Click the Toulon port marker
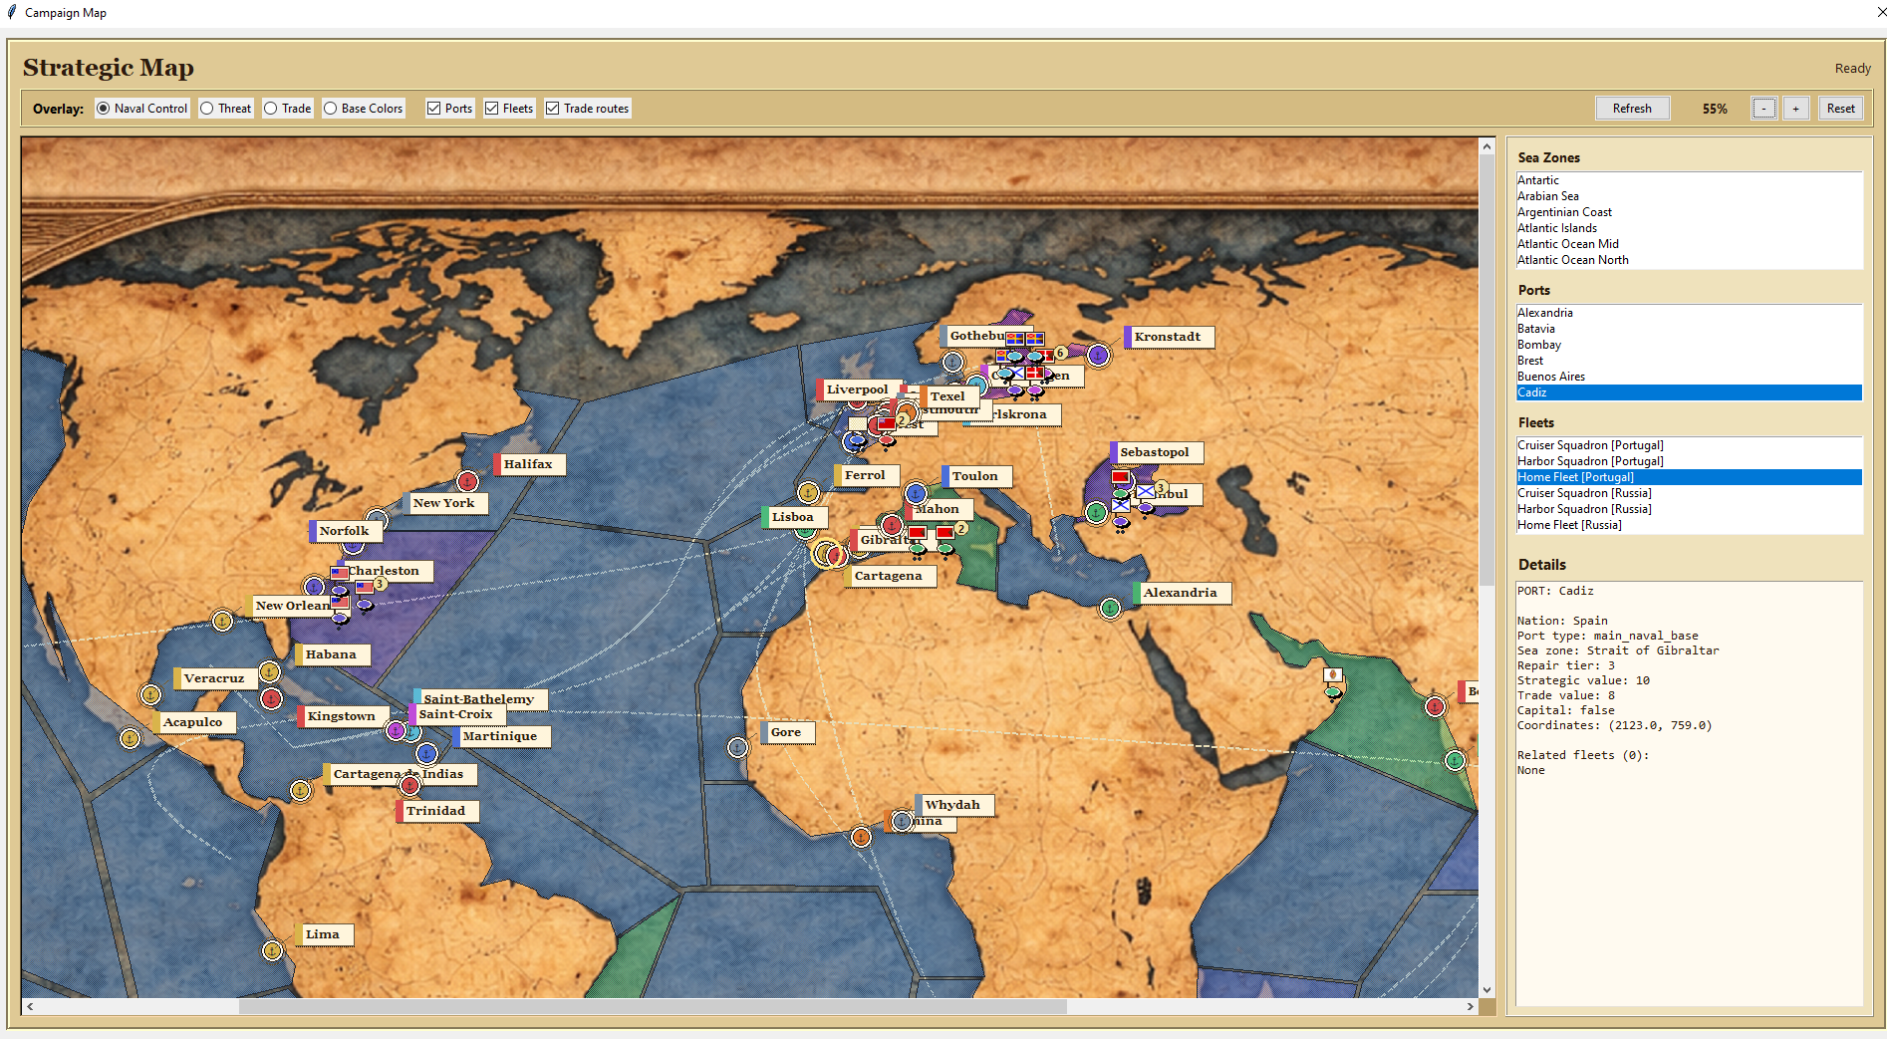The image size is (1887, 1039). pos(916,493)
